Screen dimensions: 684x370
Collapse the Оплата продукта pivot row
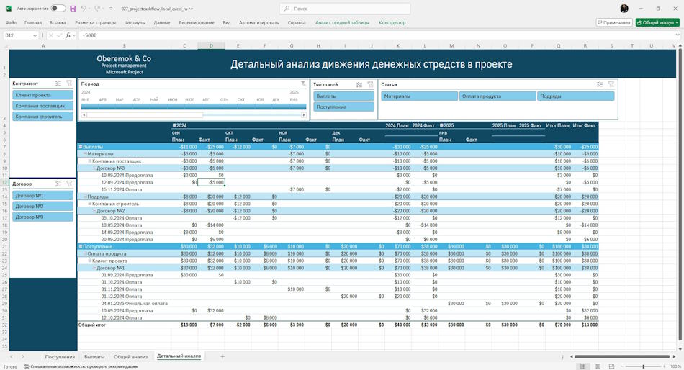pyautogui.click(x=86, y=253)
